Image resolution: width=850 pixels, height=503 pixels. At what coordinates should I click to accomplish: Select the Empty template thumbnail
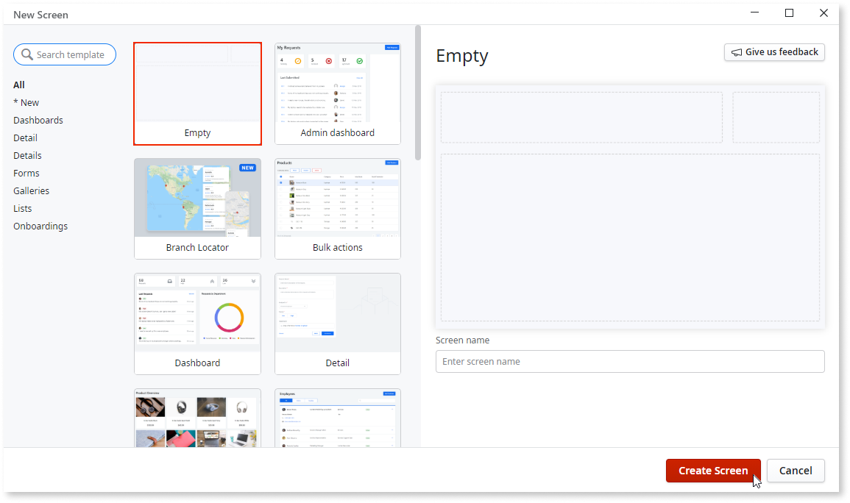pyautogui.click(x=197, y=93)
